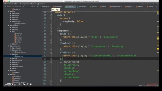The image size is (162, 91).
Task: Open the actions.js editor tab
Action: (129, 7)
